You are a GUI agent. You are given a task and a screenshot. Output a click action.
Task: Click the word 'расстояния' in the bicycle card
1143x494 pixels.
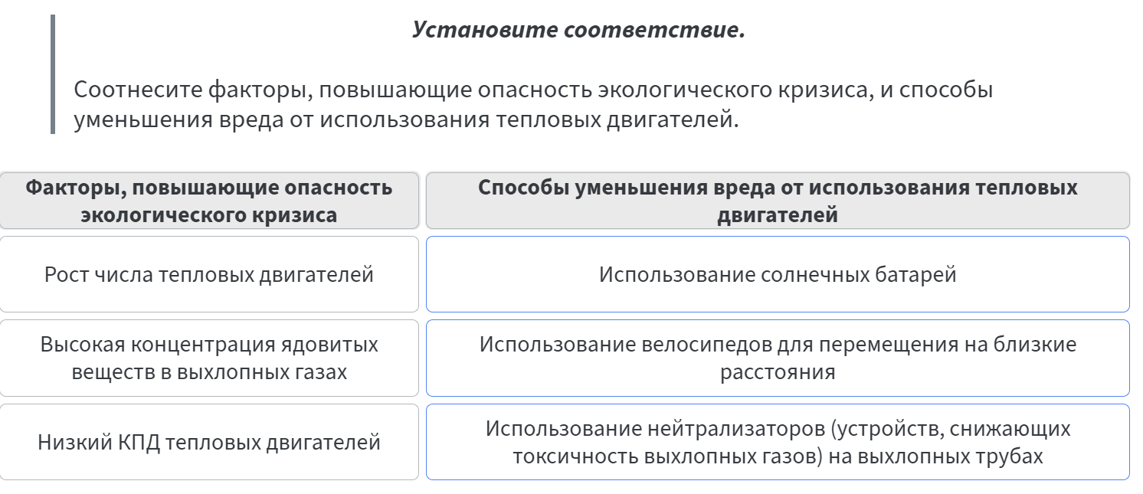(778, 373)
